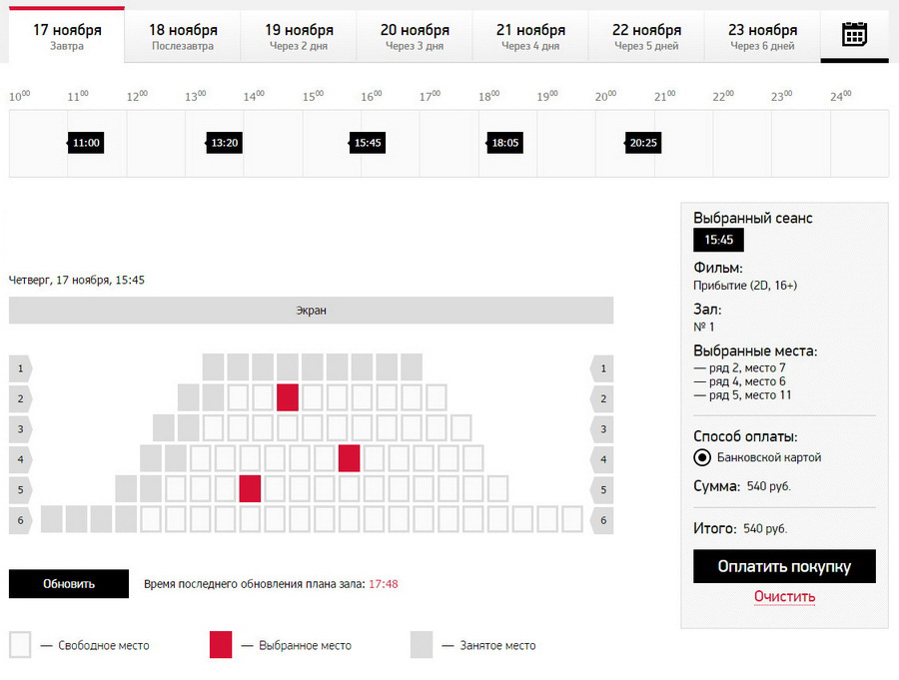Click the left row 1 marker
The height and width of the screenshot is (680, 899).
click(21, 368)
